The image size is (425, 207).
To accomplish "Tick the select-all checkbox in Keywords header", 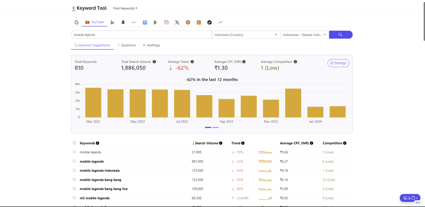I will click(x=74, y=143).
